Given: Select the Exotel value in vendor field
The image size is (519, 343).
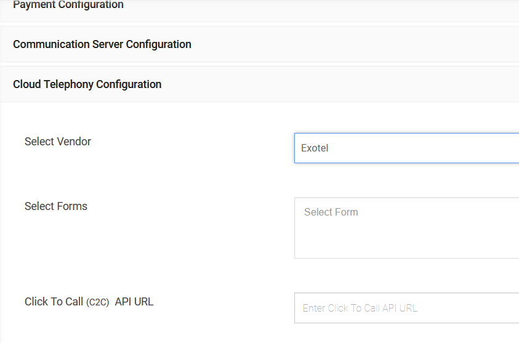Looking at the screenshot, I should (x=315, y=148).
